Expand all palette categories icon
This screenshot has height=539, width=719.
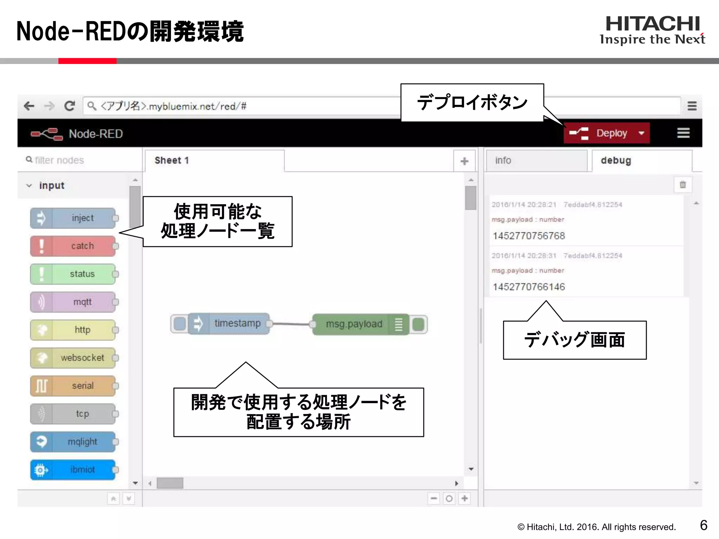tap(129, 498)
